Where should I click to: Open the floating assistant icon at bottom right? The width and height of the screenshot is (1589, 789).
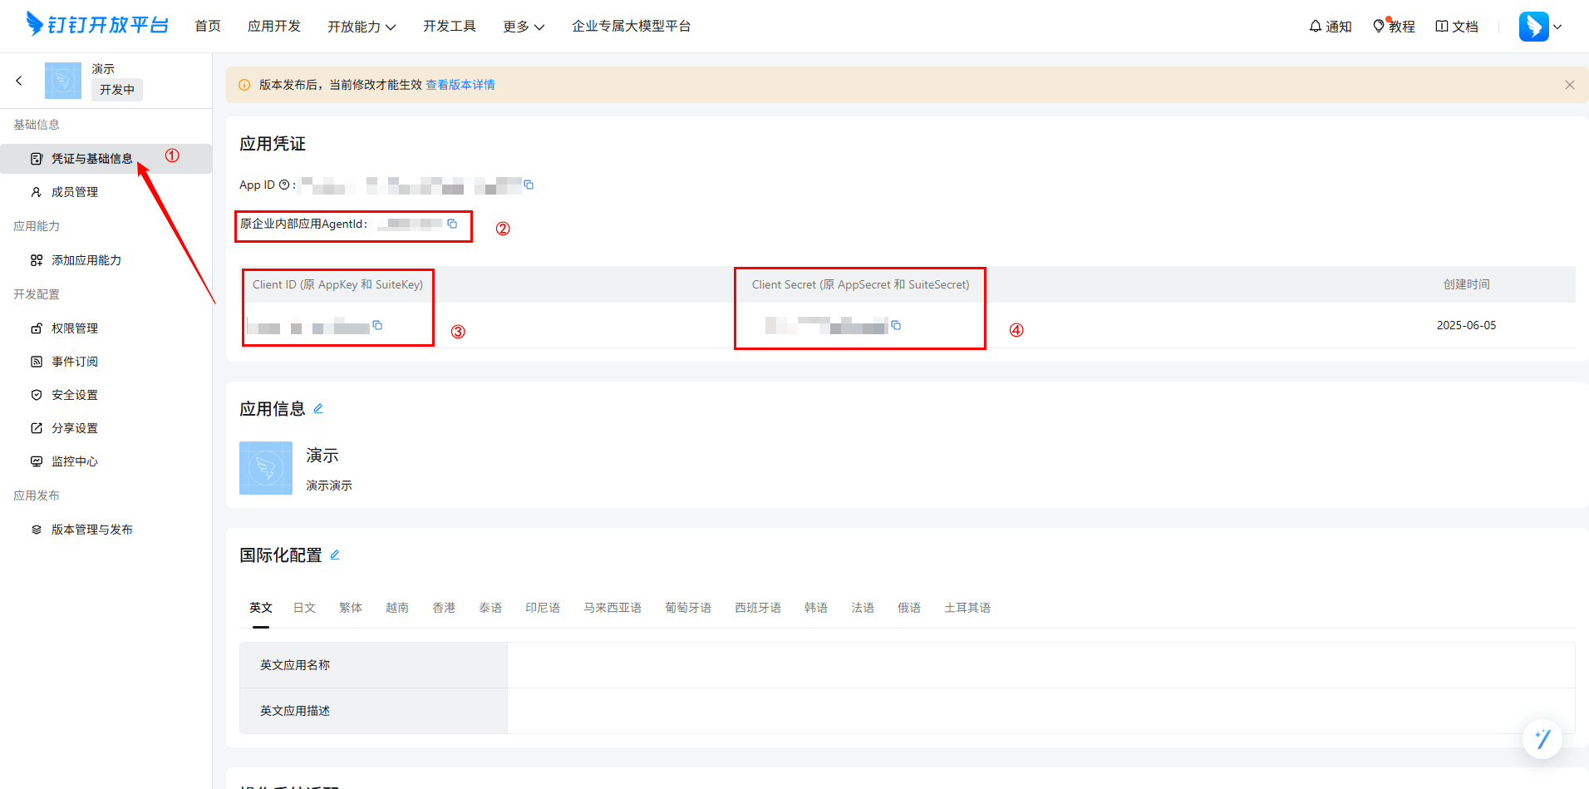tap(1542, 738)
